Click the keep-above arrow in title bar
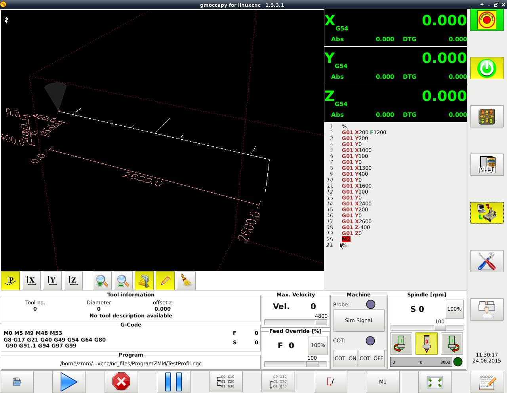Viewport: 507px width, 393px height. coord(482,5)
